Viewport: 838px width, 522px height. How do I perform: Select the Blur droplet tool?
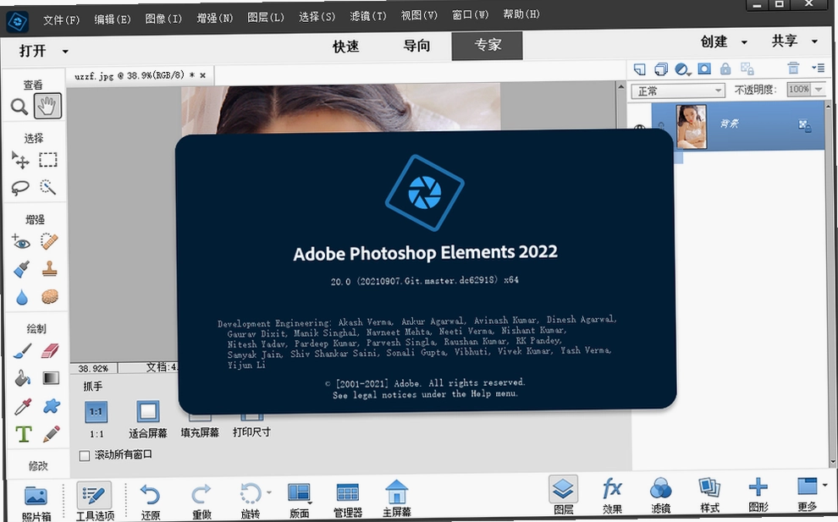coord(22,297)
